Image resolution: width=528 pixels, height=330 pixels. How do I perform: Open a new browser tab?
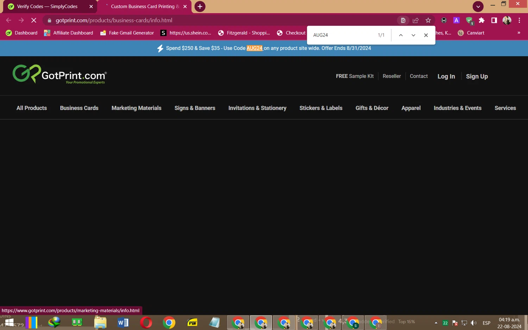(x=200, y=7)
